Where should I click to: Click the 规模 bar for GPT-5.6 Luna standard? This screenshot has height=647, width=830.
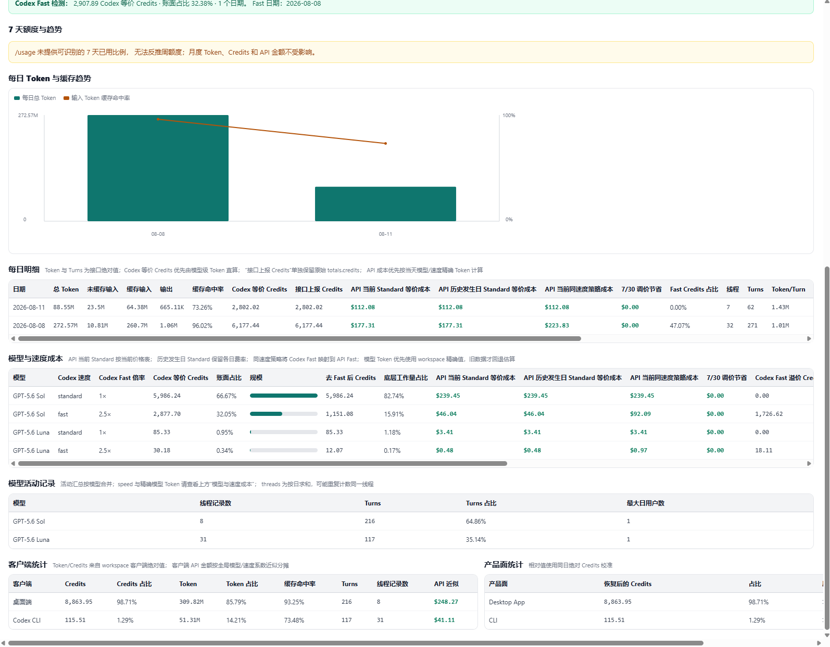pos(284,432)
